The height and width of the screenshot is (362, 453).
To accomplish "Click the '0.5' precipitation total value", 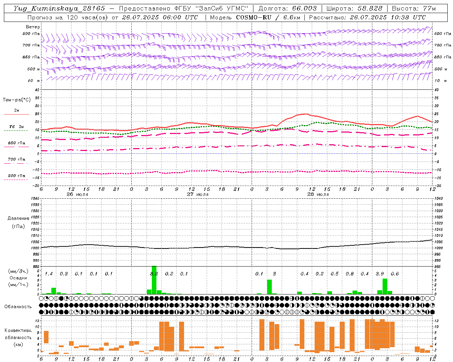I will pyautogui.click(x=334, y=274).
